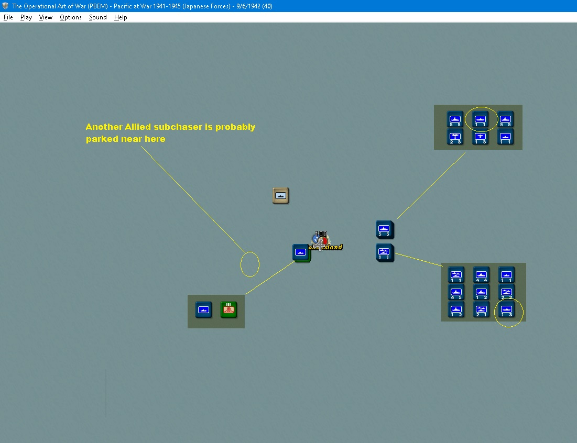The width and height of the screenshot is (577, 443).
Task: Click the 4-5 warship in the nine-unit inset
Action: tap(456, 292)
